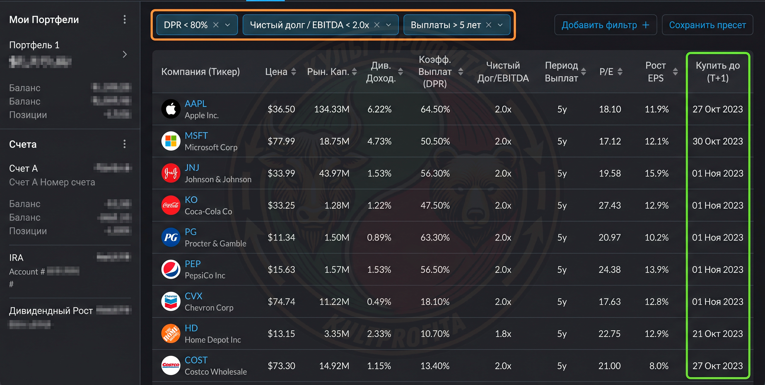Select Счет A in the sidebar
Viewport: 765px width, 385px height.
[23, 168]
